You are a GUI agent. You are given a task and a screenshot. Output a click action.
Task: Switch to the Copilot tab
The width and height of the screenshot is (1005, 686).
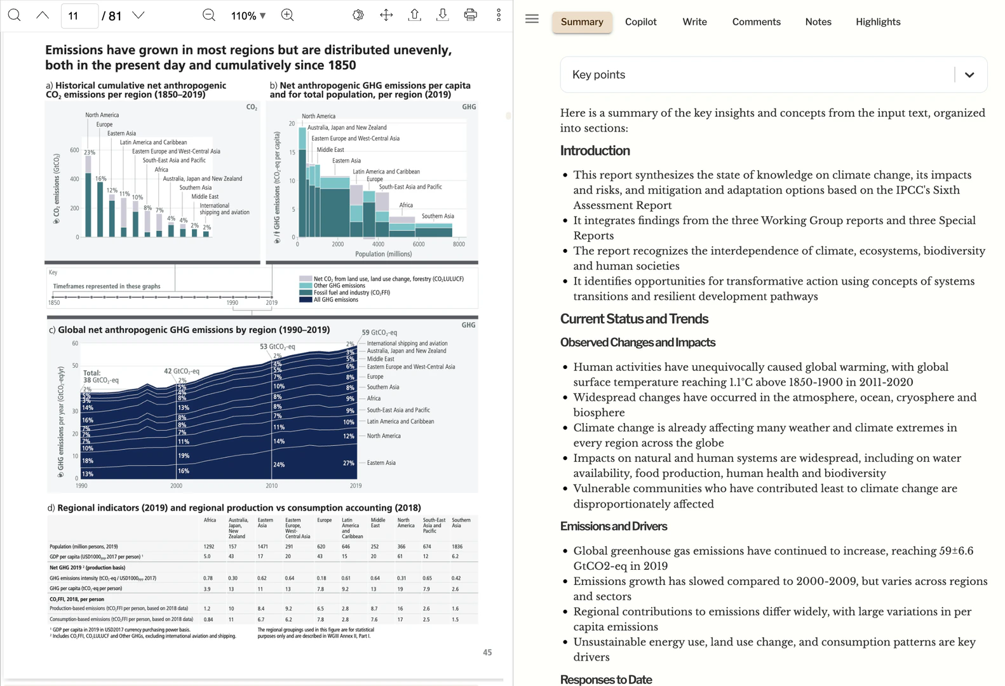[640, 22]
